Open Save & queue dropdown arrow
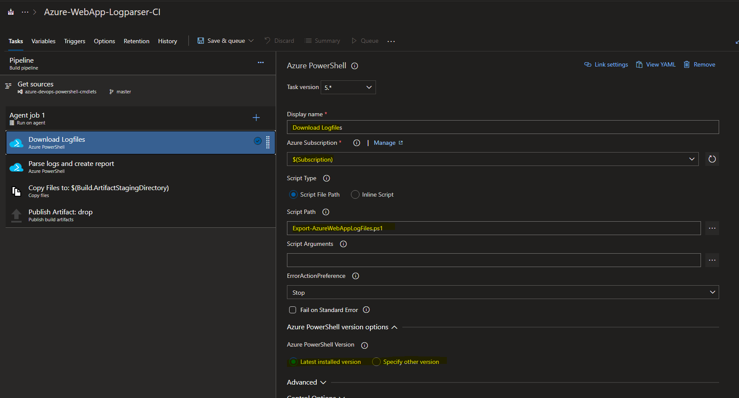Viewport: 739px width, 398px height. point(251,41)
